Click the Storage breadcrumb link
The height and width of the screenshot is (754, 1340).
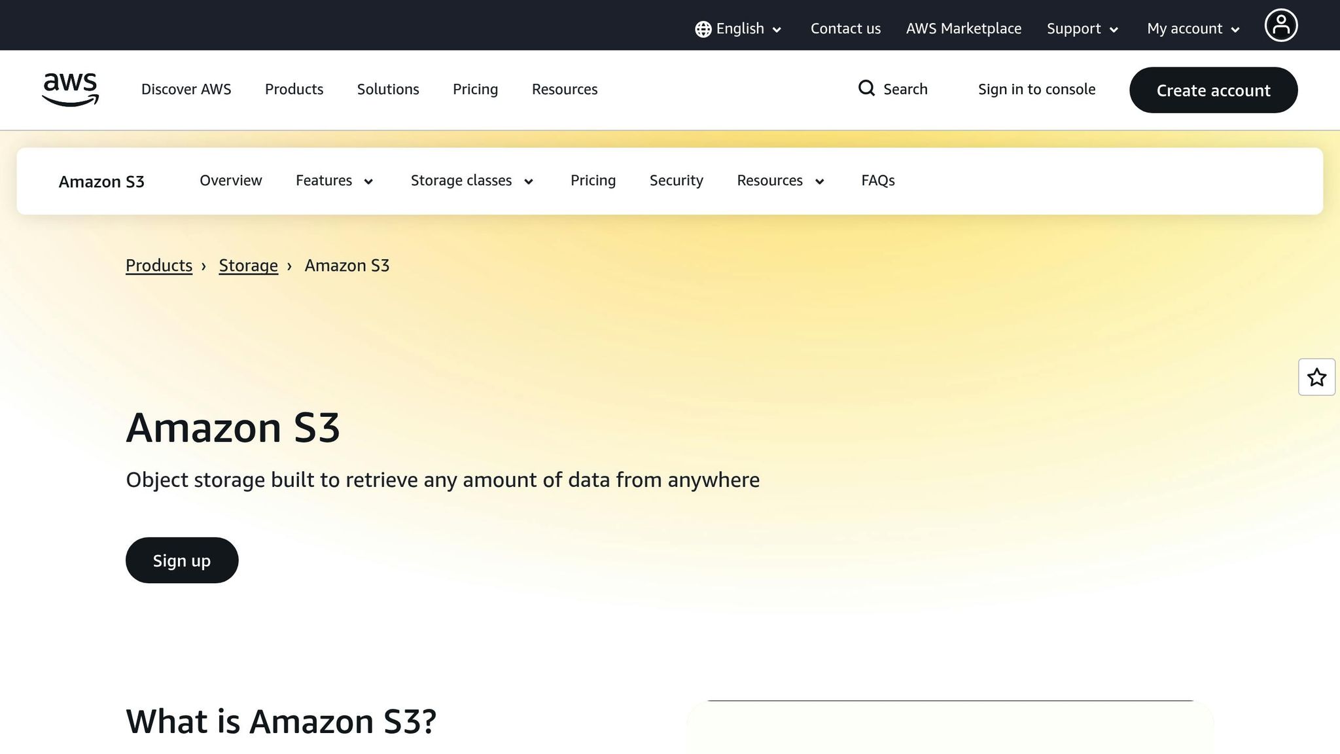[x=248, y=265]
